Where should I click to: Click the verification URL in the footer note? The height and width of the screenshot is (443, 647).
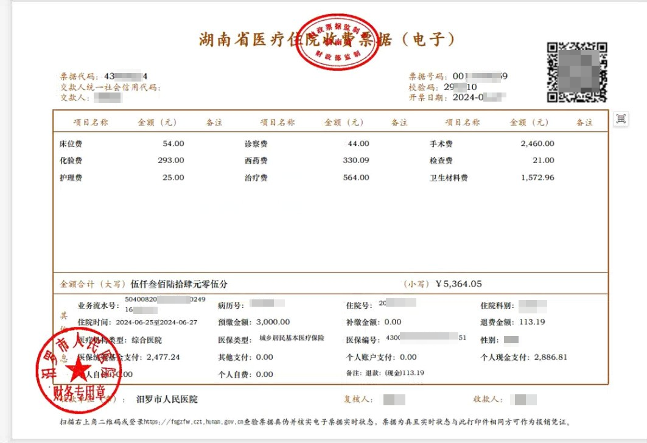193,422
